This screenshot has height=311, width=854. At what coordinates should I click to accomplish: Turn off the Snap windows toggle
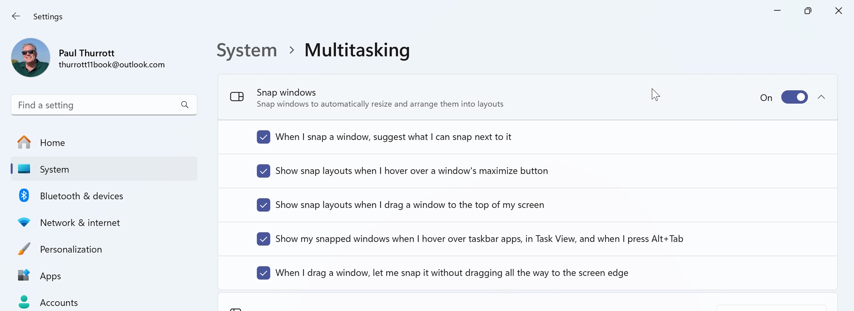(x=794, y=97)
